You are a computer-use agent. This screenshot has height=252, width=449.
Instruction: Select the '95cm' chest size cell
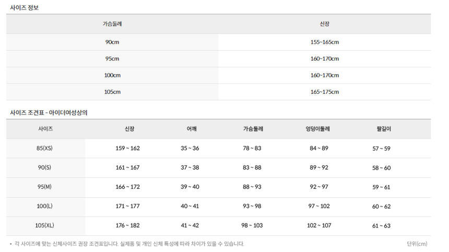click(x=112, y=59)
